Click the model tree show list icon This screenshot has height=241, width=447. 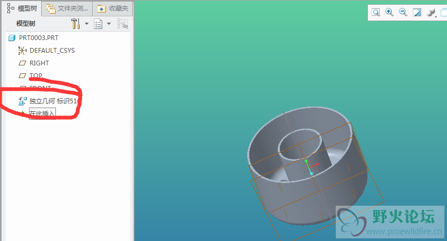pos(98,24)
